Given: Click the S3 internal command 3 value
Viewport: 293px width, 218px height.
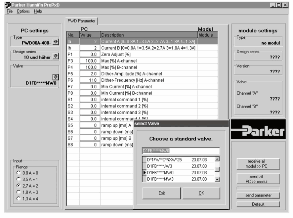Looking at the screenshot, I should click(90, 112).
